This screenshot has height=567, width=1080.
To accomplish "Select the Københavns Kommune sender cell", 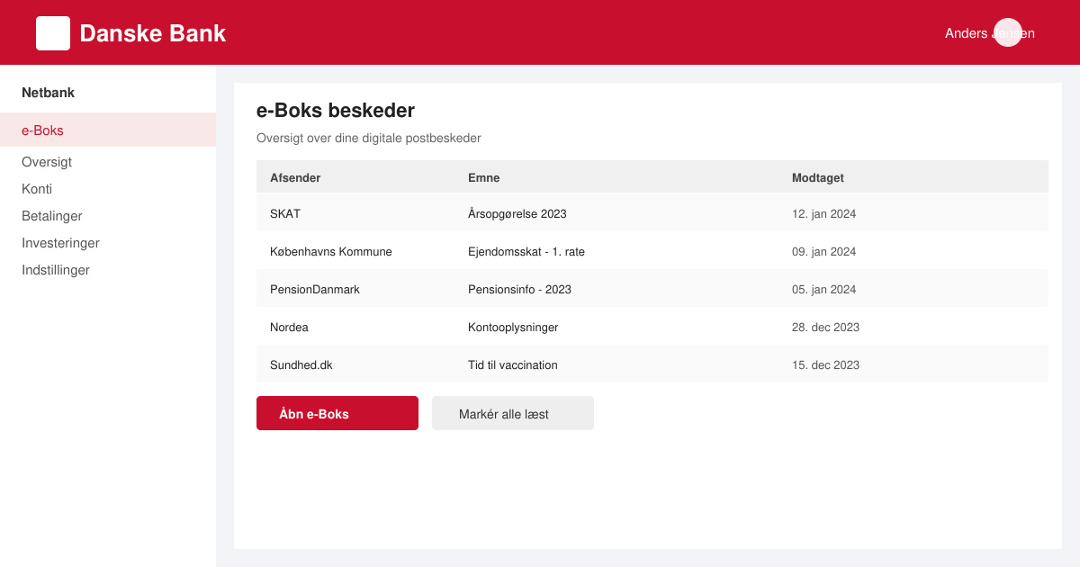I will [331, 251].
